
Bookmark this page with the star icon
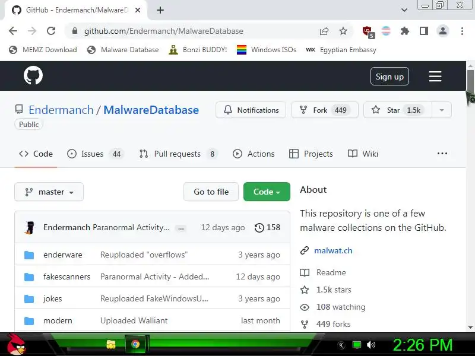click(343, 31)
